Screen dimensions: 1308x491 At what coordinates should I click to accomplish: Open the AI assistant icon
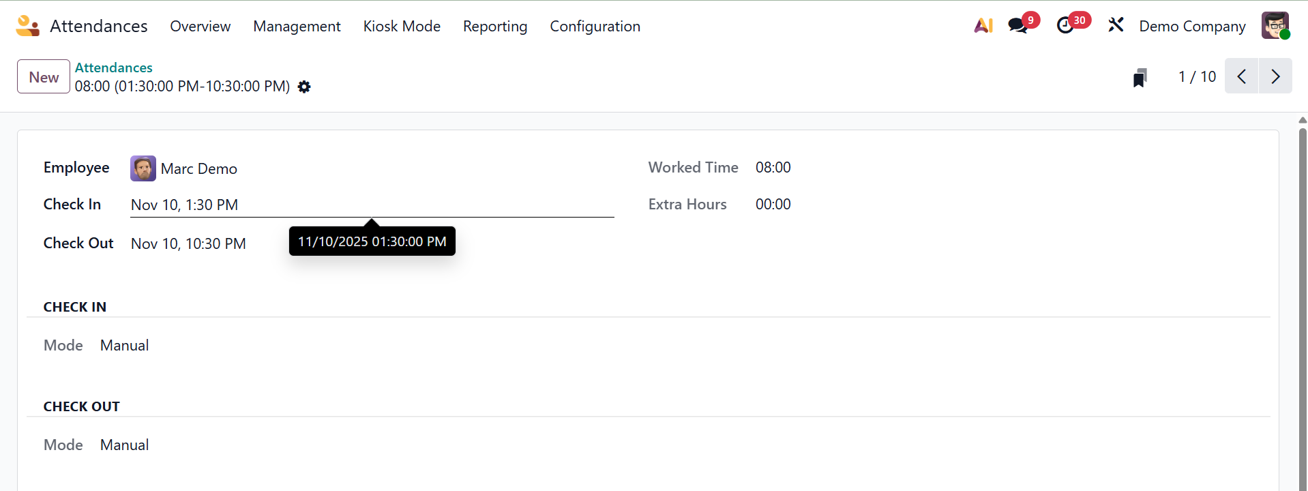[x=983, y=26]
